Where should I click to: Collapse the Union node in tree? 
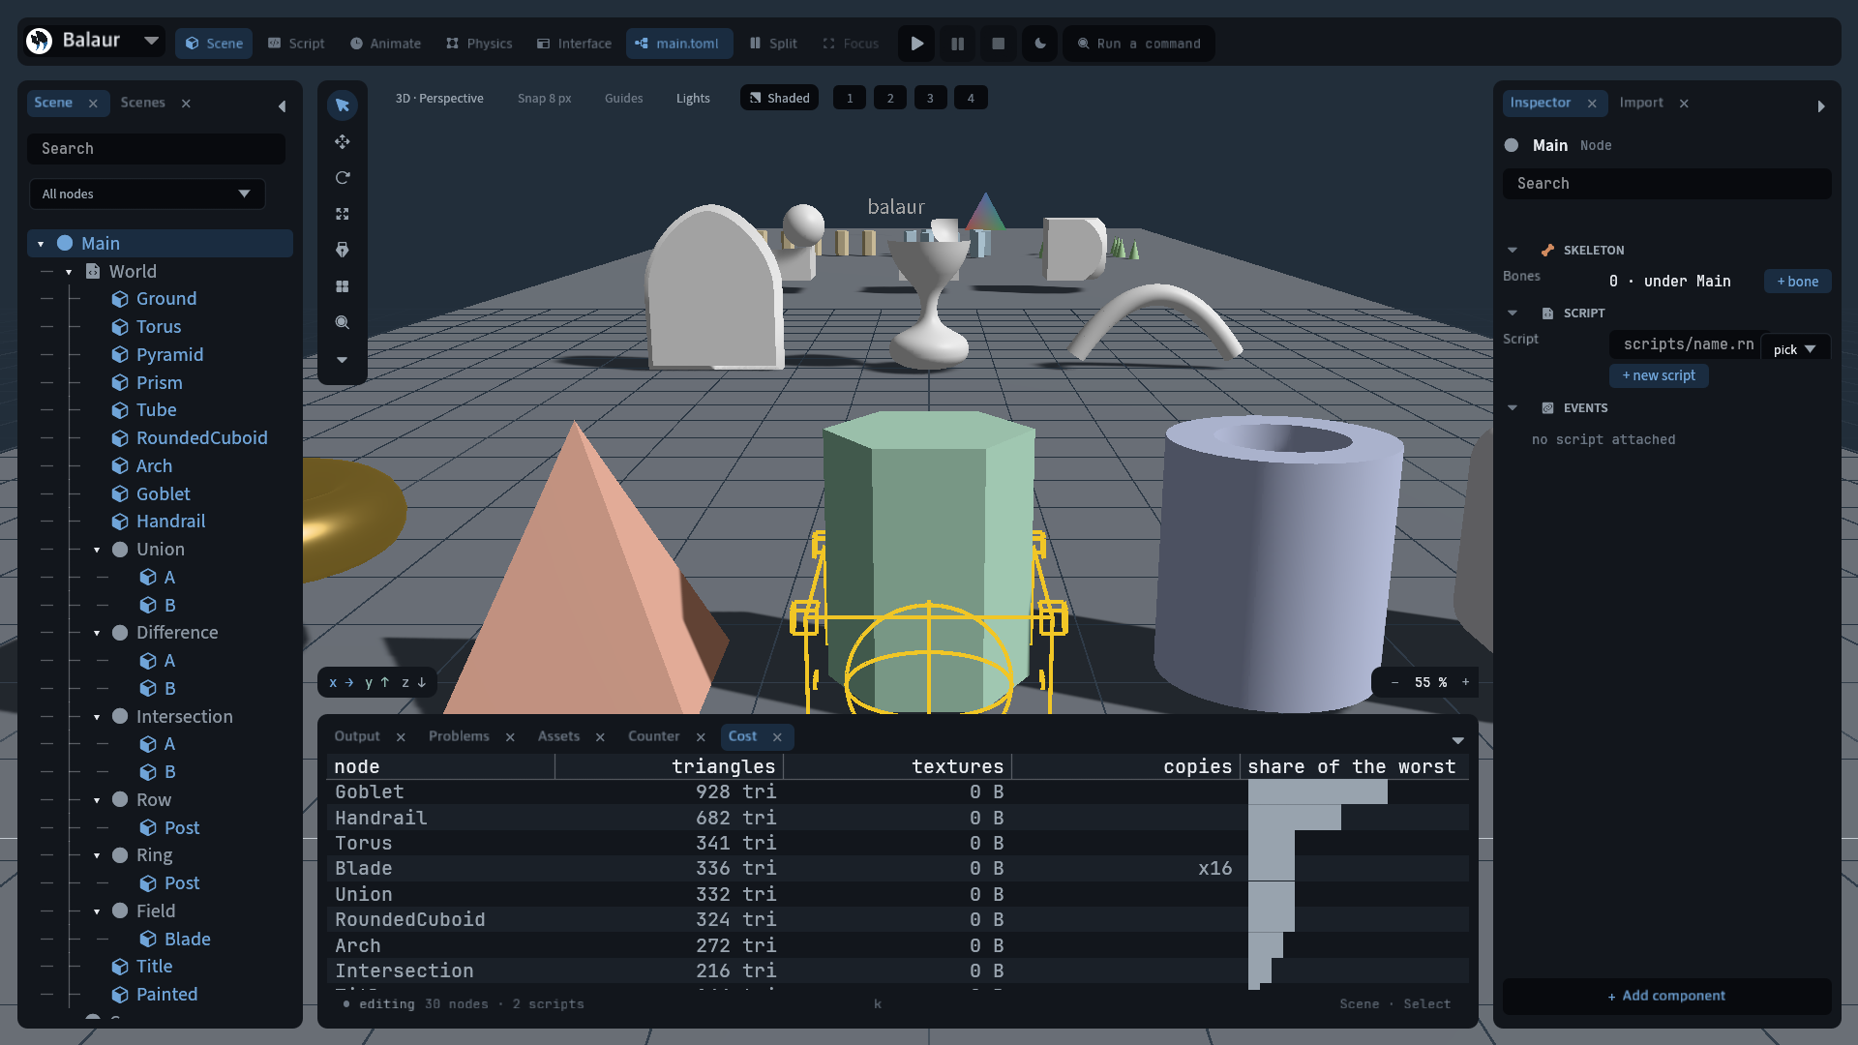(97, 550)
